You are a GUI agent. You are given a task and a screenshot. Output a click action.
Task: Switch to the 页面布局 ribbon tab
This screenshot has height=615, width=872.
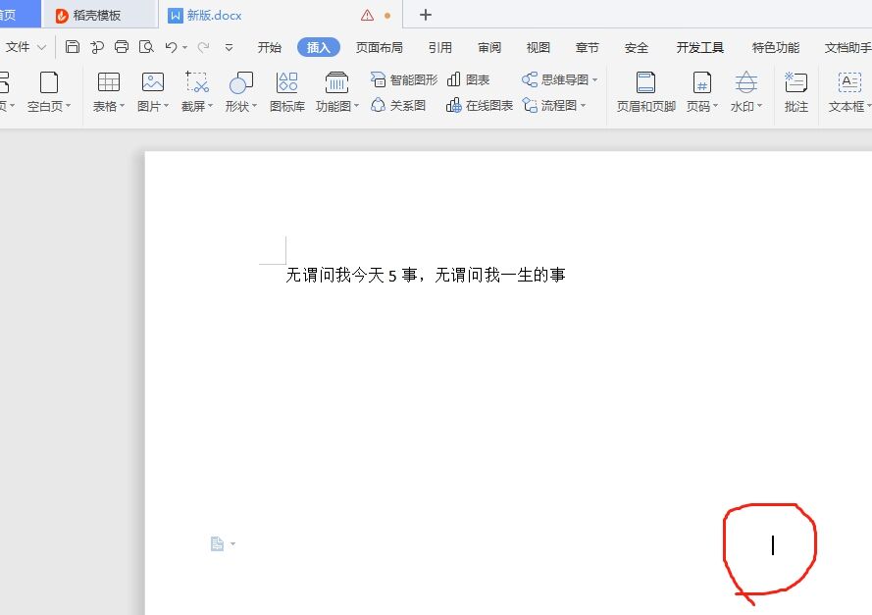(380, 46)
